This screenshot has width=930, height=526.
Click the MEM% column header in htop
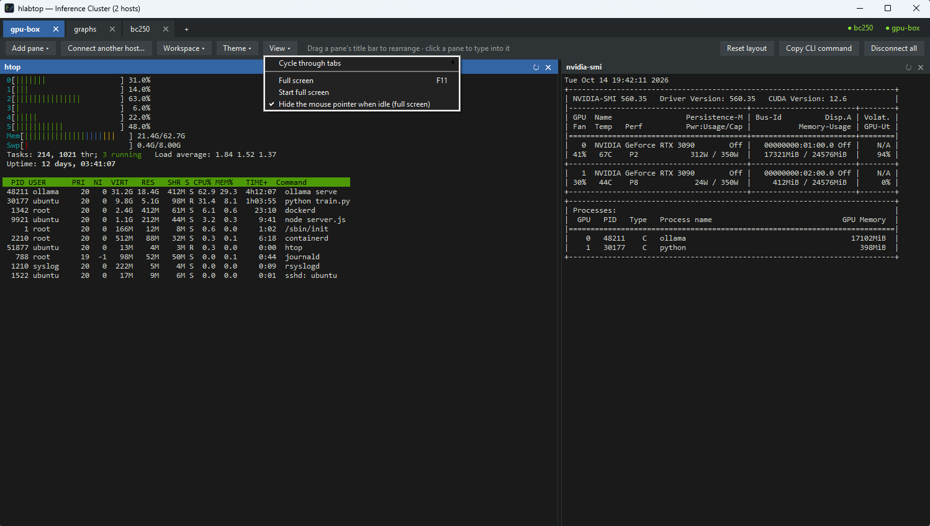[224, 182]
